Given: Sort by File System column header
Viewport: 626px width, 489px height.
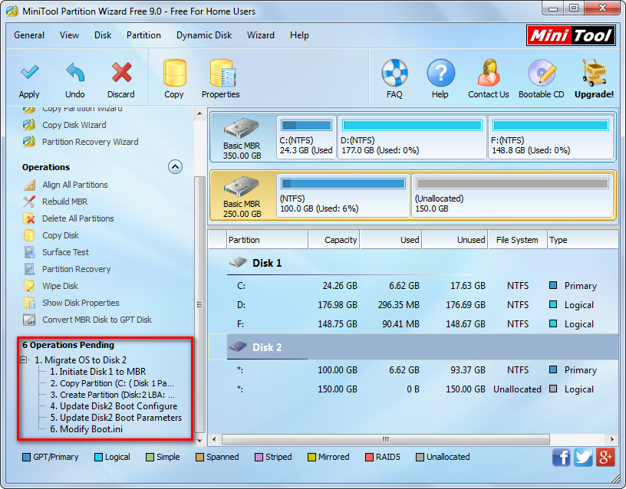Looking at the screenshot, I should (x=517, y=240).
